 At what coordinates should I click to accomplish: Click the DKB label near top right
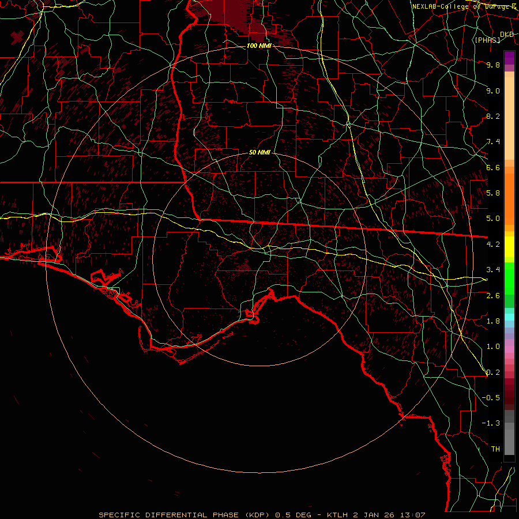tap(507, 35)
